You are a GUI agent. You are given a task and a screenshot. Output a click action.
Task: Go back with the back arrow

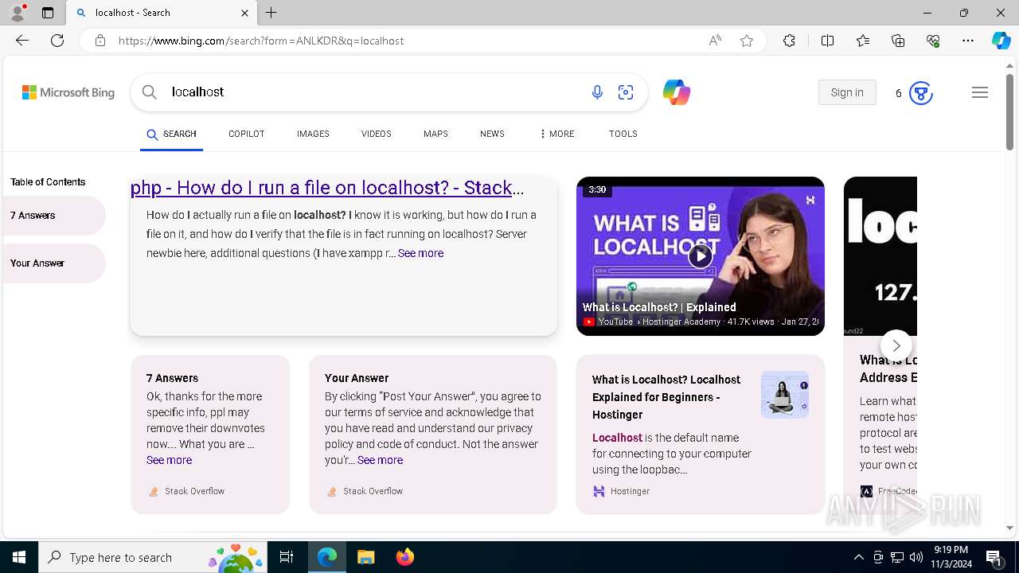click(22, 41)
